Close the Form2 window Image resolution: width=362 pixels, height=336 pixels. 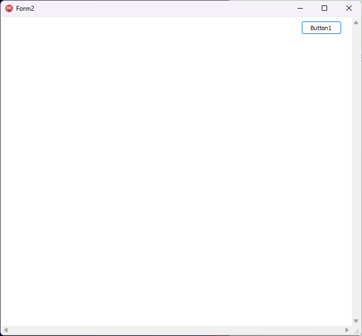click(x=349, y=9)
